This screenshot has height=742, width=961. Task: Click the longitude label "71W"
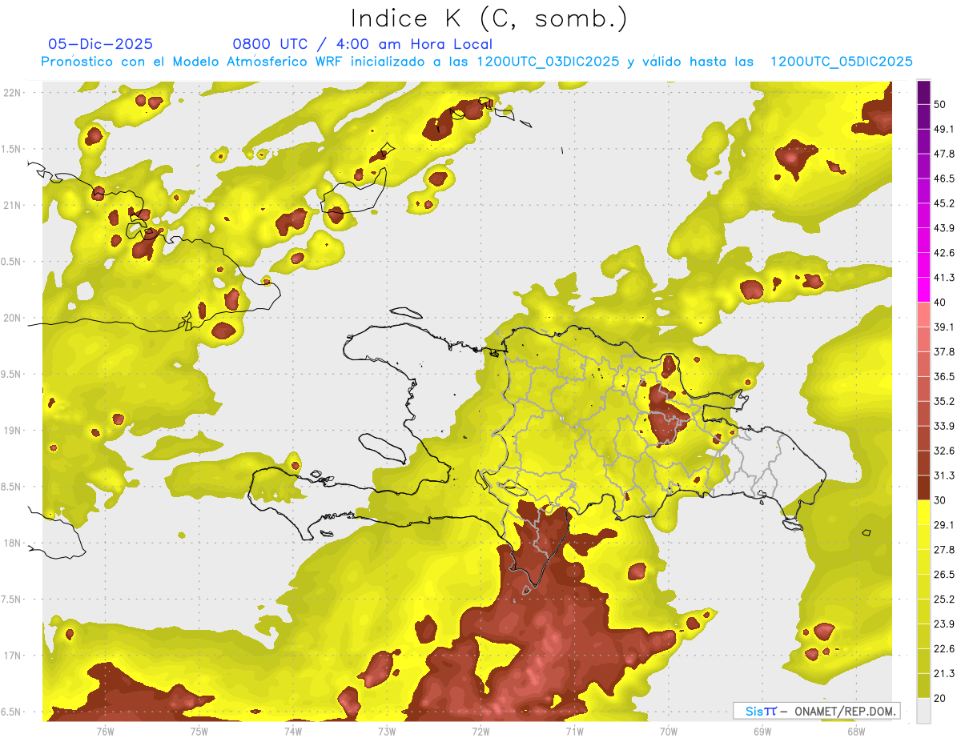(x=574, y=731)
